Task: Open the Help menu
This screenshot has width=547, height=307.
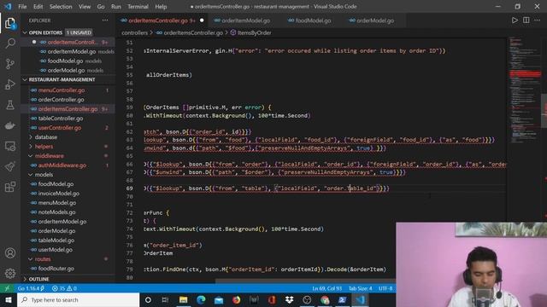Action: click(x=161, y=6)
